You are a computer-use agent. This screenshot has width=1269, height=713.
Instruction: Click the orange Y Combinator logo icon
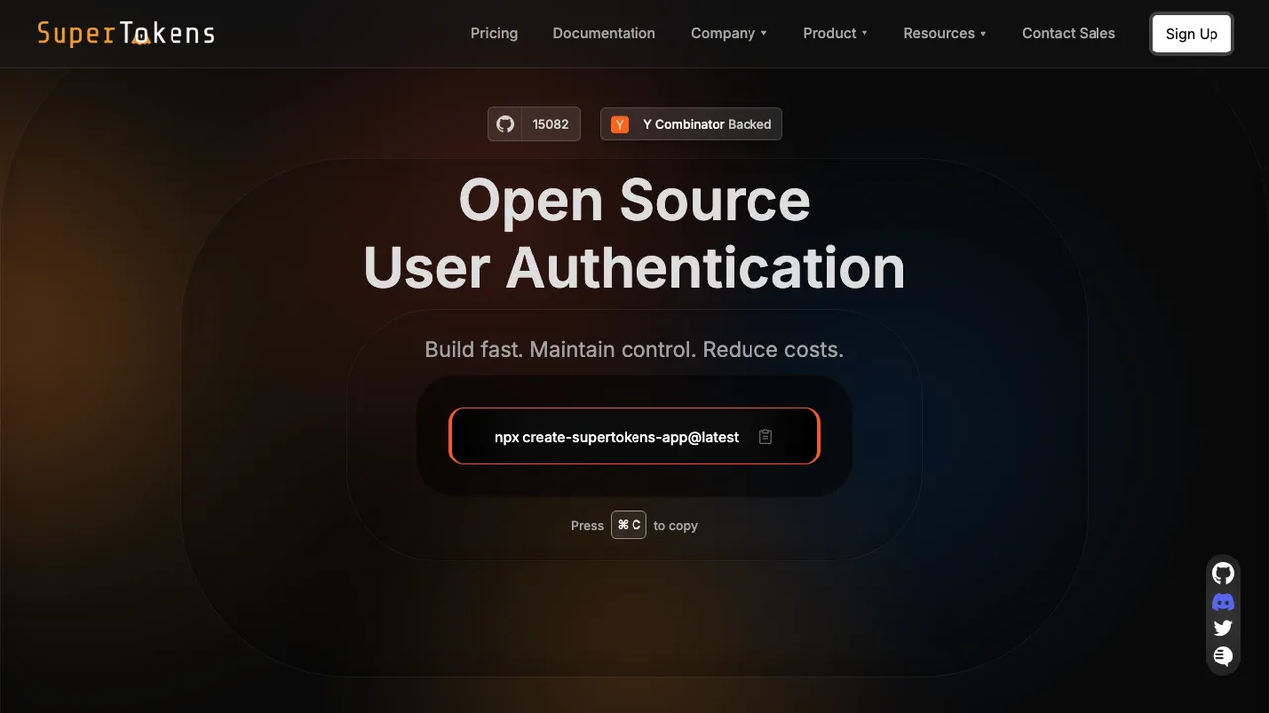(620, 124)
